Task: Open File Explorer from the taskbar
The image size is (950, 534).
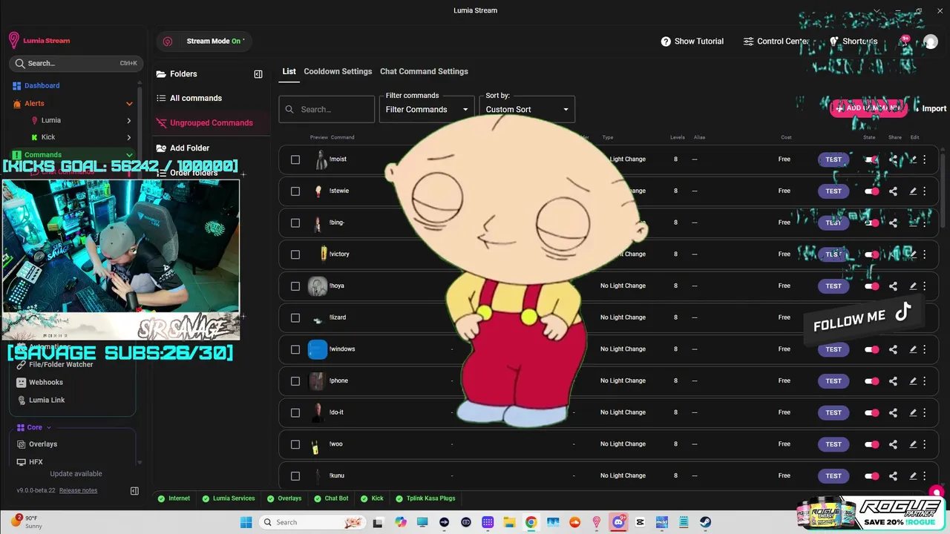Action: click(x=509, y=522)
